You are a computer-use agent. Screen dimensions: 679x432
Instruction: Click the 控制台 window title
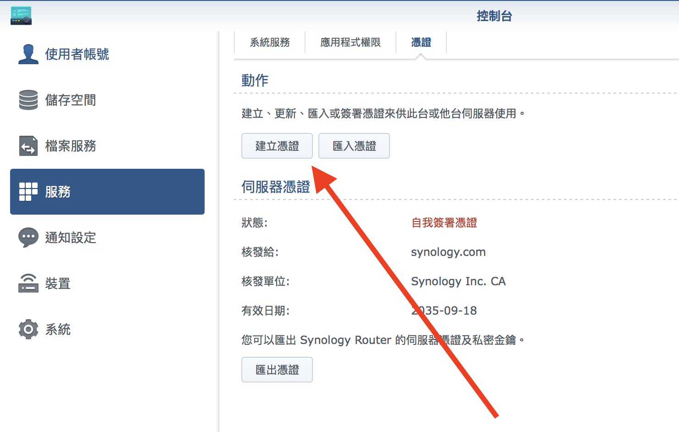tap(494, 16)
